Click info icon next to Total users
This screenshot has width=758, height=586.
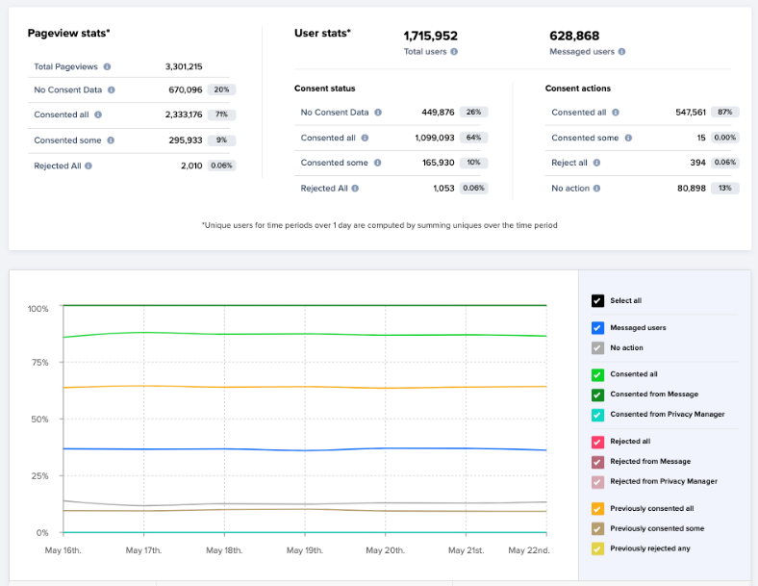(454, 51)
